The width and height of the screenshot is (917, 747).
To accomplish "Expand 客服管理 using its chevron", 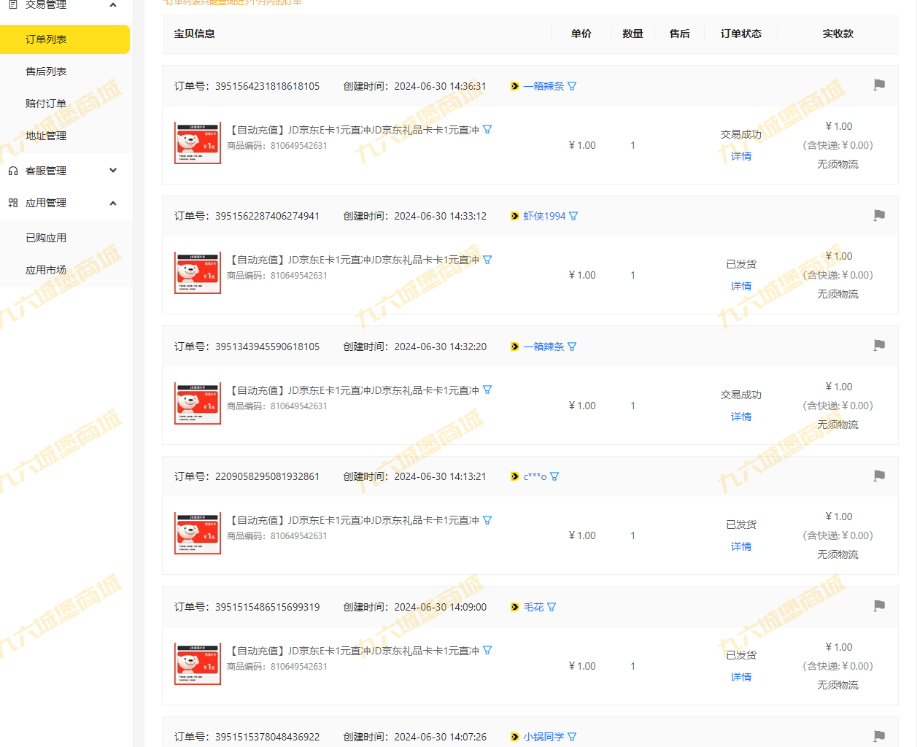I will 113,171.
